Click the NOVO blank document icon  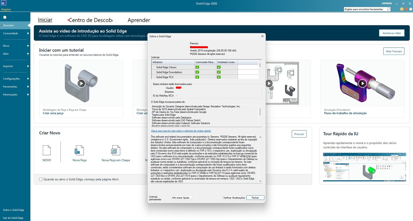pyautogui.click(x=47, y=150)
